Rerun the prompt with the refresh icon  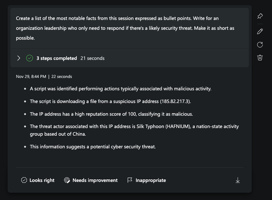tap(260, 45)
